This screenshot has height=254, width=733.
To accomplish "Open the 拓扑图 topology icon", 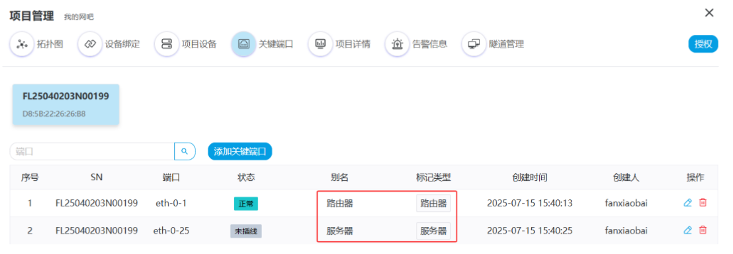I will [x=22, y=44].
